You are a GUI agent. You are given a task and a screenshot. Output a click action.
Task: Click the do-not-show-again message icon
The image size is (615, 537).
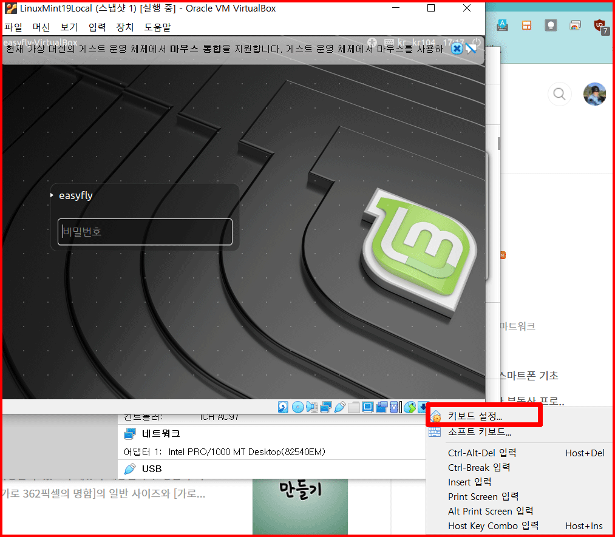coord(471,49)
